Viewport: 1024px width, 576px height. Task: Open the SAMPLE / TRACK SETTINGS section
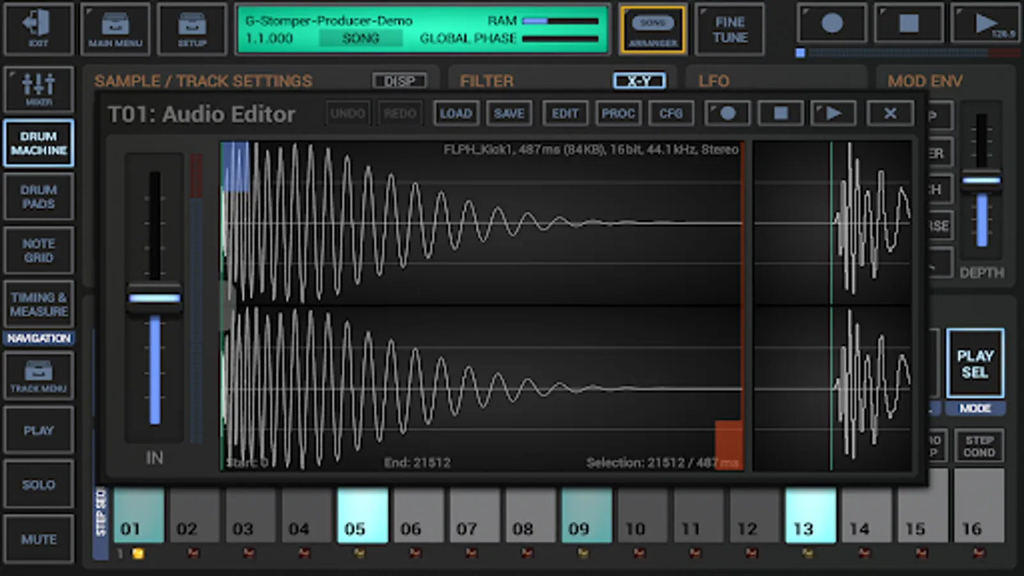(203, 81)
